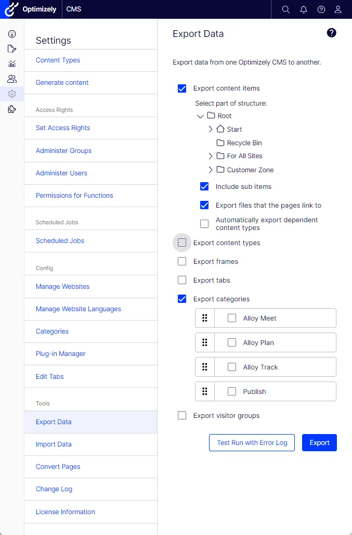Image resolution: width=352 pixels, height=535 pixels.
Task: Uncheck Export categories
Action: tap(182, 299)
